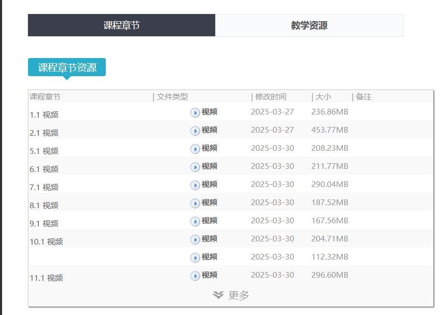447x315 pixels.
Task: Click the 大小 column header
Action: 323,97
